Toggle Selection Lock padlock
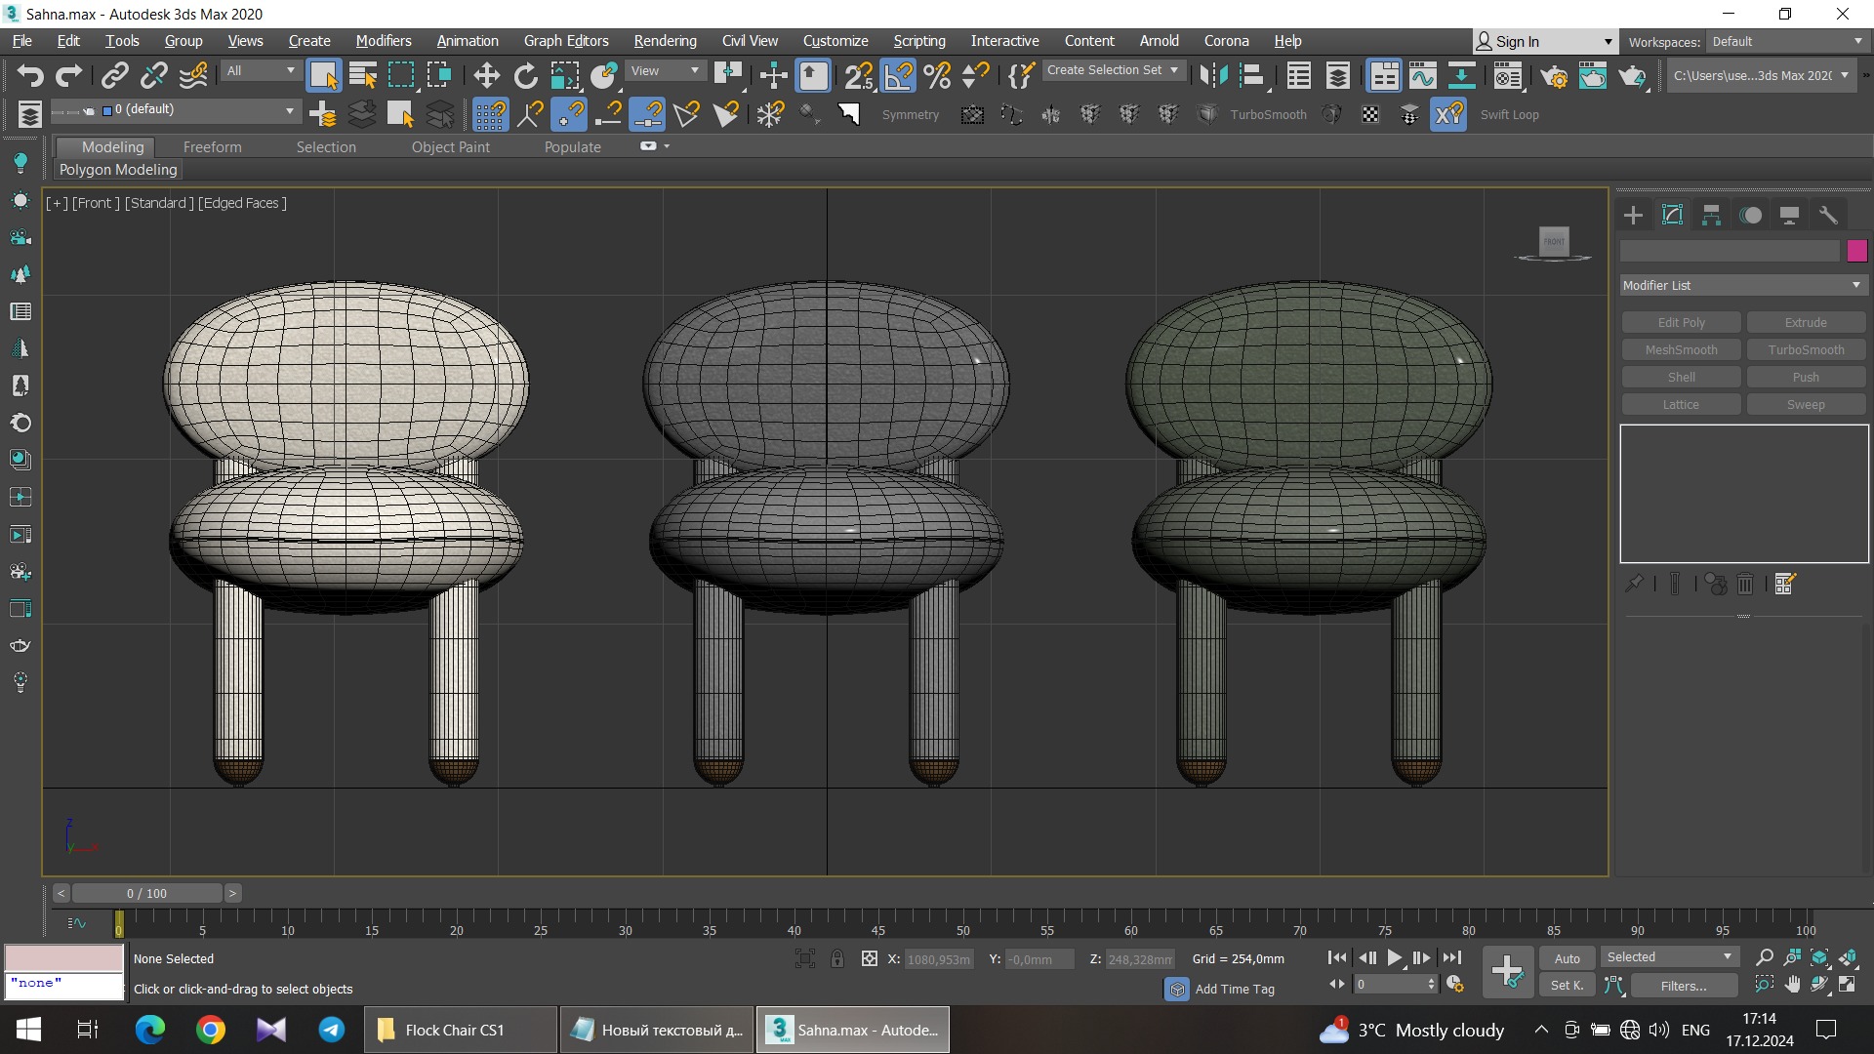The image size is (1874, 1054). (837, 958)
